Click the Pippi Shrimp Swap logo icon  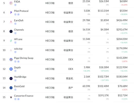tap(11, 59)
